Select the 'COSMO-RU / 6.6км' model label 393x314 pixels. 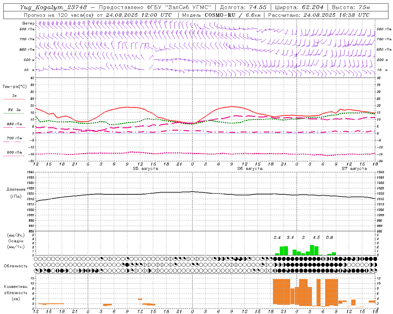click(x=233, y=15)
